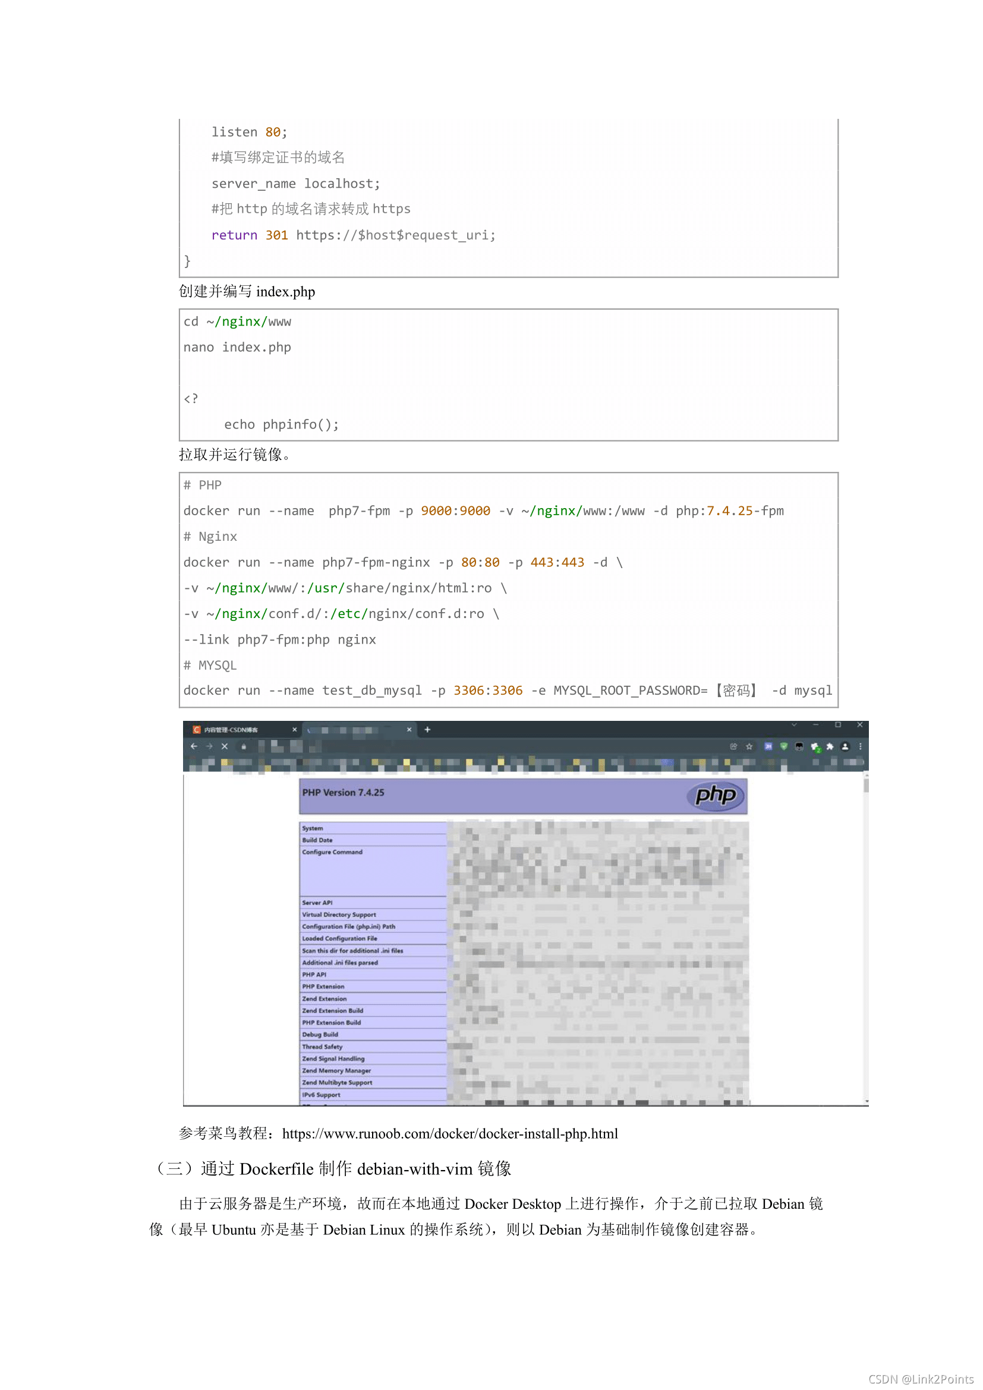Open the browser profile avatar
Image resolution: width=983 pixels, height=1390 pixels.
[845, 746]
